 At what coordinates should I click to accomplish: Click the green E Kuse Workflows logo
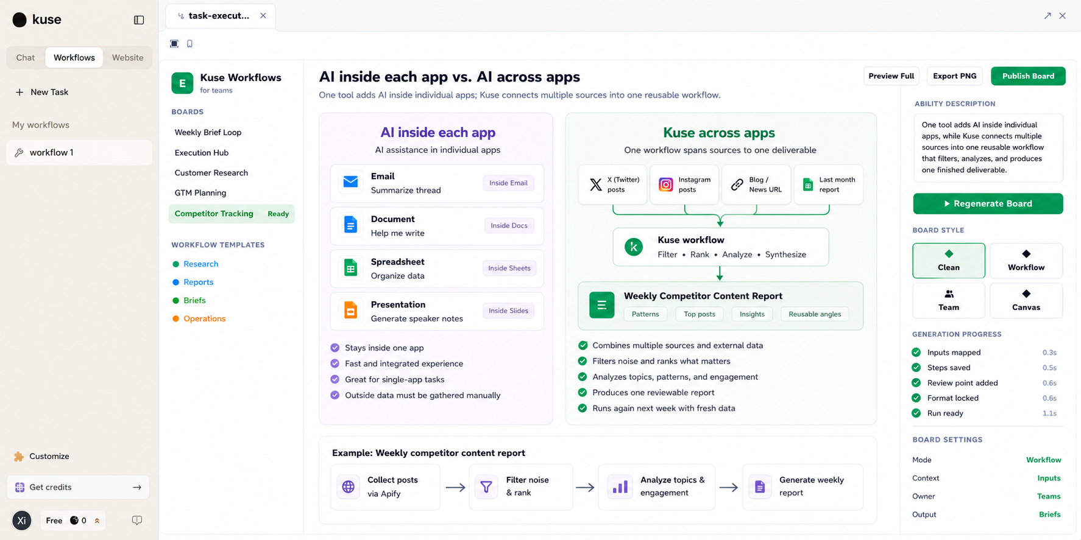pos(182,83)
